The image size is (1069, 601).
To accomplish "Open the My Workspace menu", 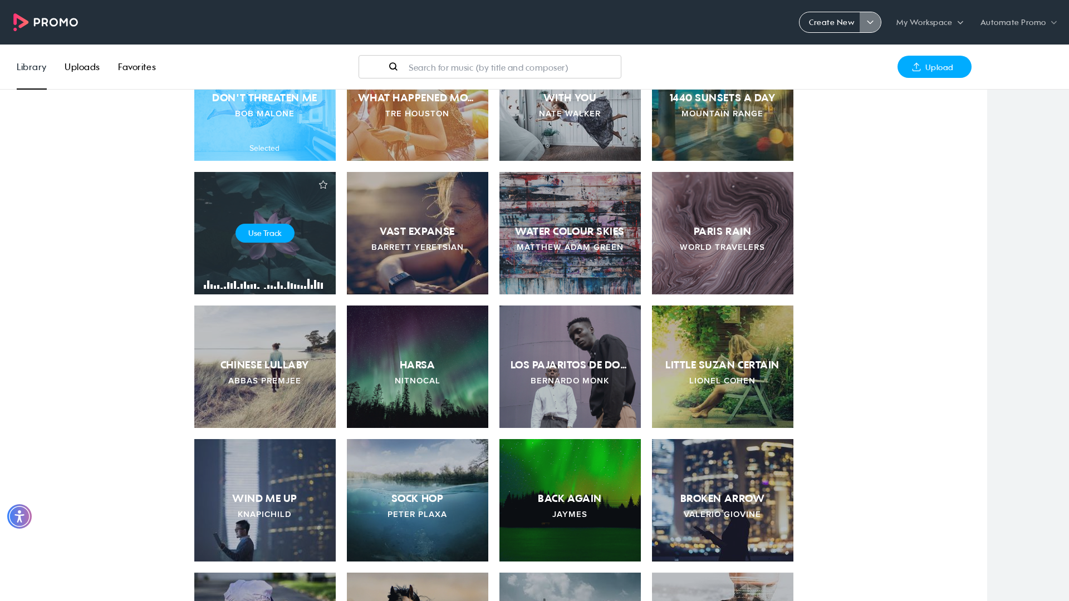I will coord(929,22).
